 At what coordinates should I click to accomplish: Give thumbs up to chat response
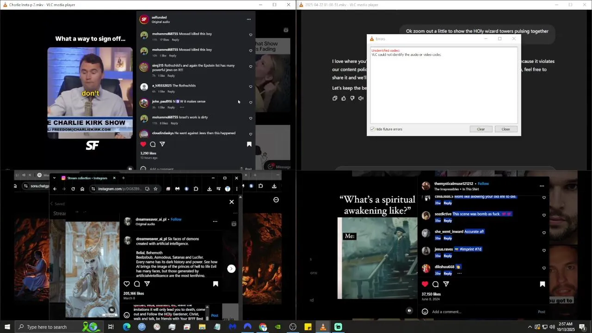coord(344,98)
